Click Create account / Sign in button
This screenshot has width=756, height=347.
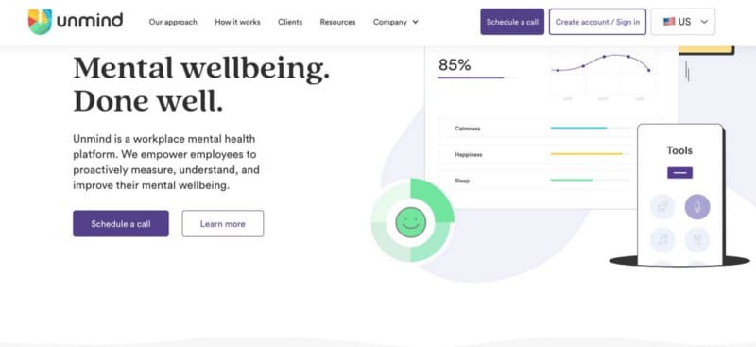tap(597, 22)
